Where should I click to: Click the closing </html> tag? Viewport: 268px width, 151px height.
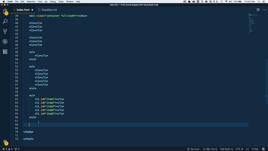click(x=28, y=139)
